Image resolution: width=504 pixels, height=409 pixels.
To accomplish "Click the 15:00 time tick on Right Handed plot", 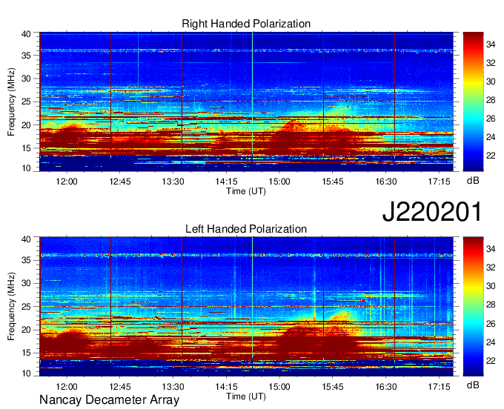I will pyautogui.click(x=279, y=182).
